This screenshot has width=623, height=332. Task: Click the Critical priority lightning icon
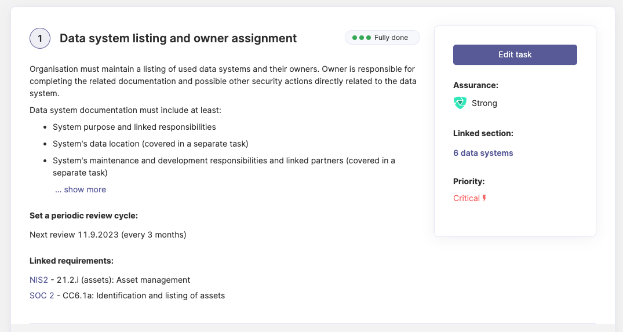(x=484, y=198)
